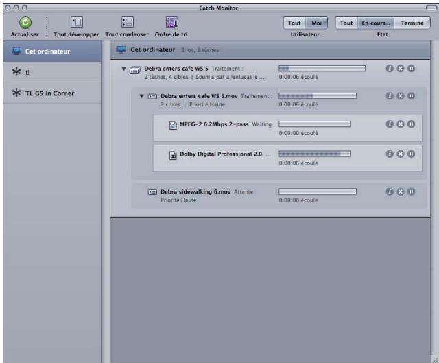Click the batch icon beside Debra enters cafe WS 5
Image resolution: width=439 pixels, height=363 pixels.
click(x=135, y=70)
